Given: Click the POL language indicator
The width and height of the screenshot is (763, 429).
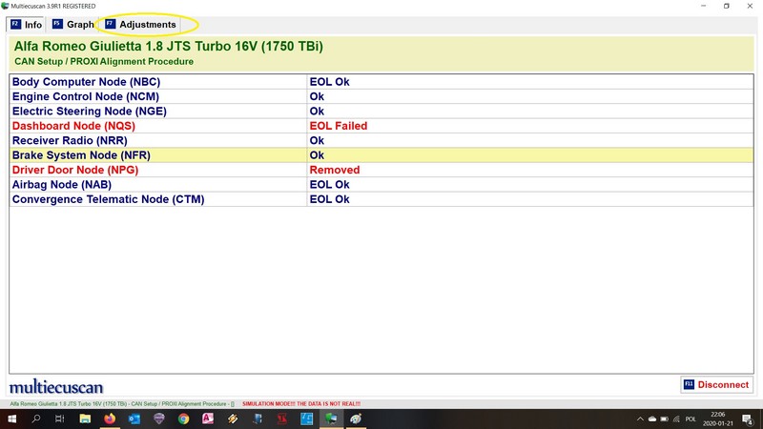Looking at the screenshot, I should coord(690,419).
